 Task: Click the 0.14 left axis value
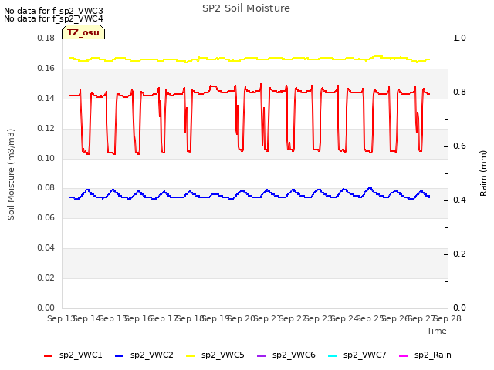click(x=46, y=98)
